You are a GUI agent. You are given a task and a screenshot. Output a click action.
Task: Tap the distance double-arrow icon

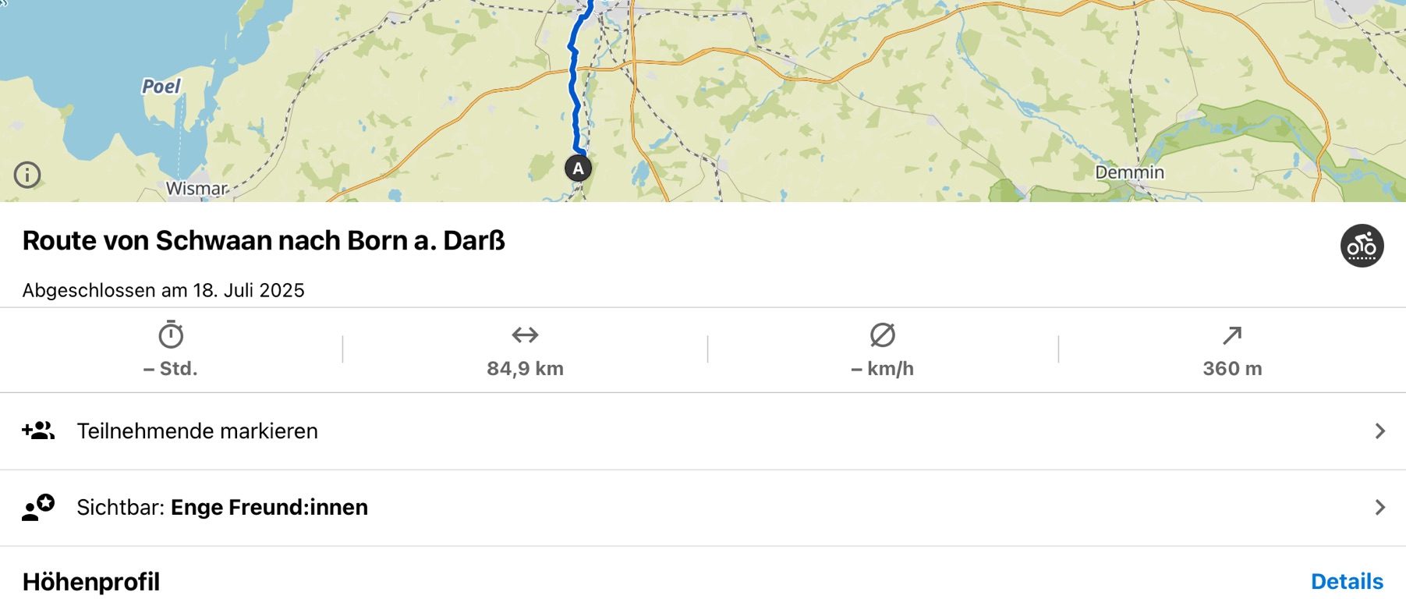coord(525,335)
